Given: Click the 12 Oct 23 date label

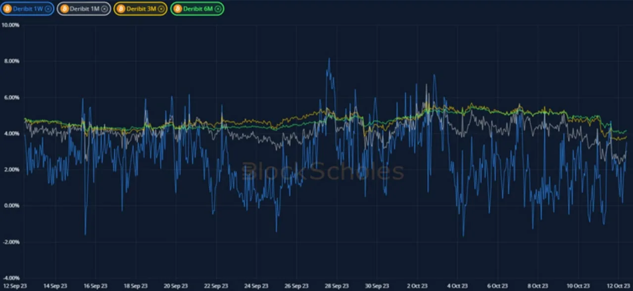Looking at the screenshot, I should click(x=618, y=286).
